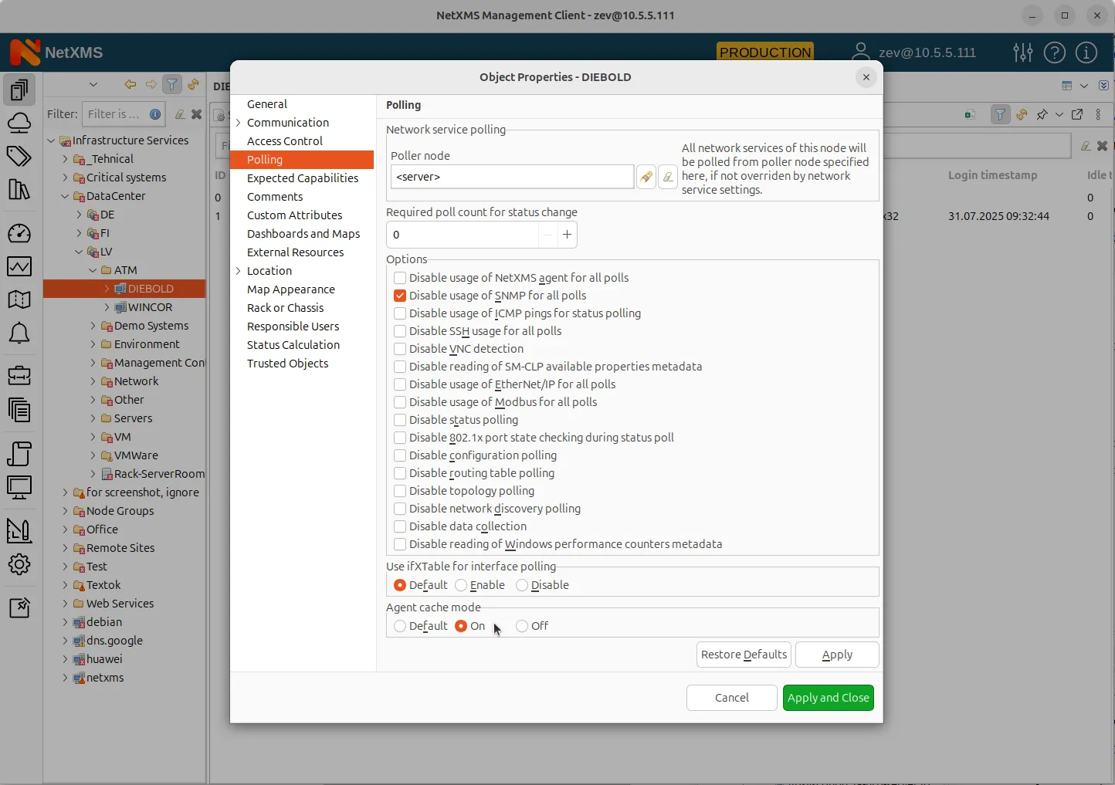Open the Help question mark icon
1115x785 pixels.
[x=1054, y=52]
